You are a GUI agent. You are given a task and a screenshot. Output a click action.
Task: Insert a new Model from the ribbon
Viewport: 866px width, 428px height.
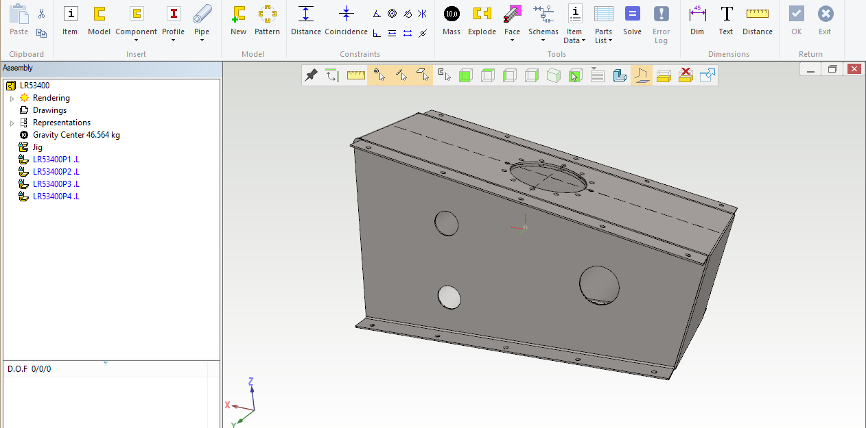click(x=99, y=20)
